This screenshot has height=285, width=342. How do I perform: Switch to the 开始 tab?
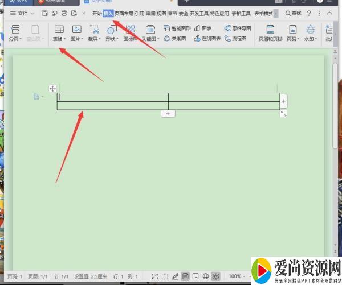97,14
